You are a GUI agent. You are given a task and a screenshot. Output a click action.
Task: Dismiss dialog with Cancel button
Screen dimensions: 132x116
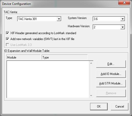click(119, 107)
